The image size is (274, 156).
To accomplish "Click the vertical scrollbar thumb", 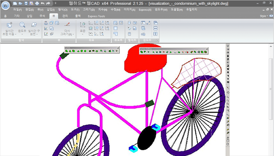I will click(x=271, y=89).
